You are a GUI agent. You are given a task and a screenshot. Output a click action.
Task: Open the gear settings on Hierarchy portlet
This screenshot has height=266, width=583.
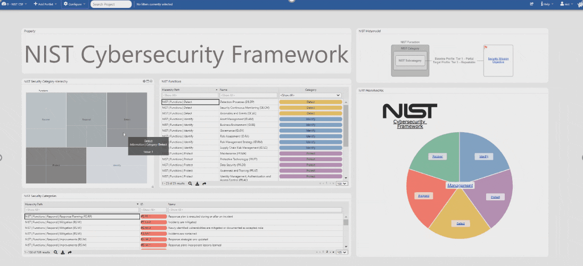[144, 81]
